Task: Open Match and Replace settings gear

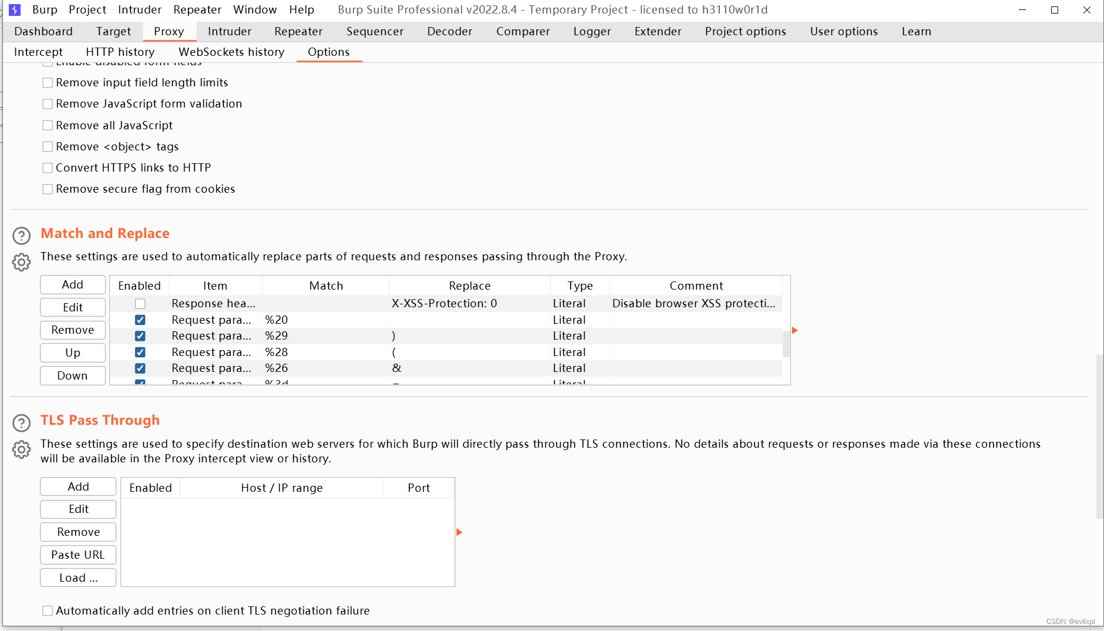Action: 22,262
